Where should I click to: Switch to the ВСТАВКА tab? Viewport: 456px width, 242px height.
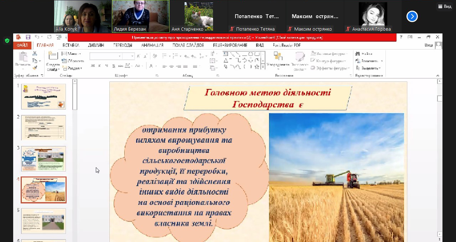click(x=71, y=45)
